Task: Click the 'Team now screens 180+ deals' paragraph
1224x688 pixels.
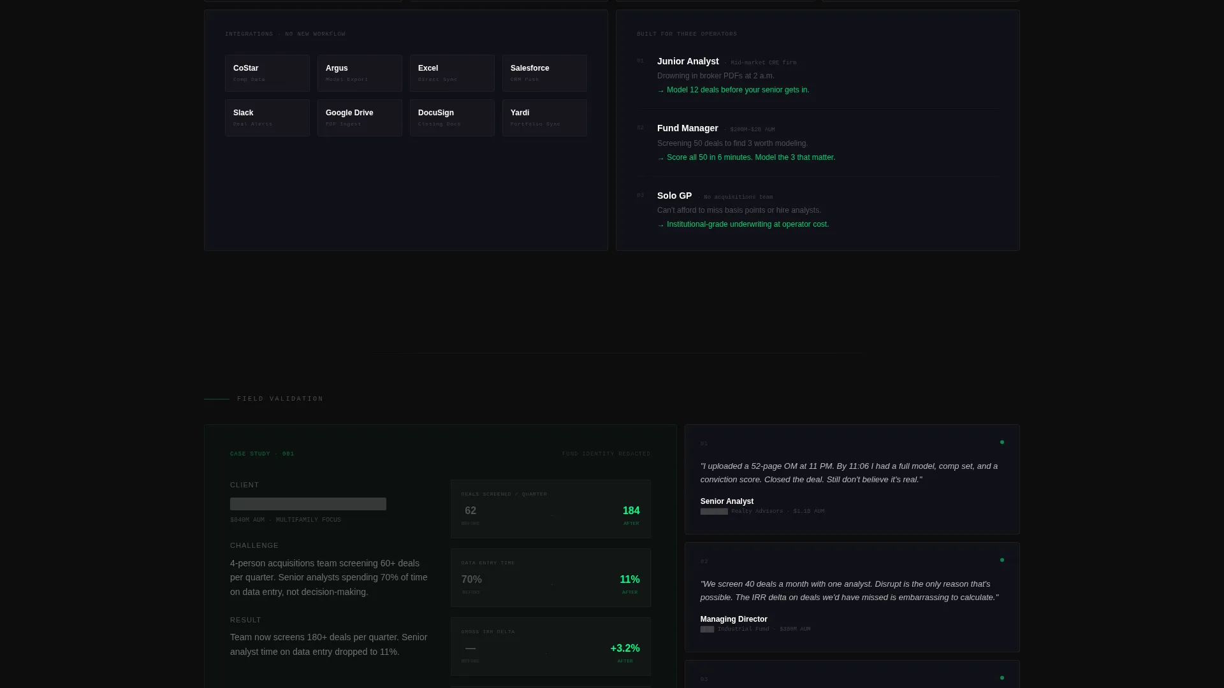Action: click(329, 645)
